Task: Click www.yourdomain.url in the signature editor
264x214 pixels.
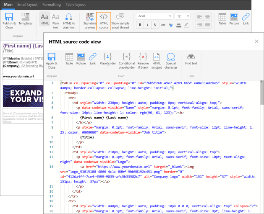Action: click(18, 76)
